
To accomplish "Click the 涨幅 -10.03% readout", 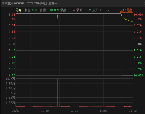I will 49,10.
